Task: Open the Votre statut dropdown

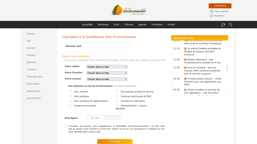Action: pyautogui.click(x=107, y=67)
